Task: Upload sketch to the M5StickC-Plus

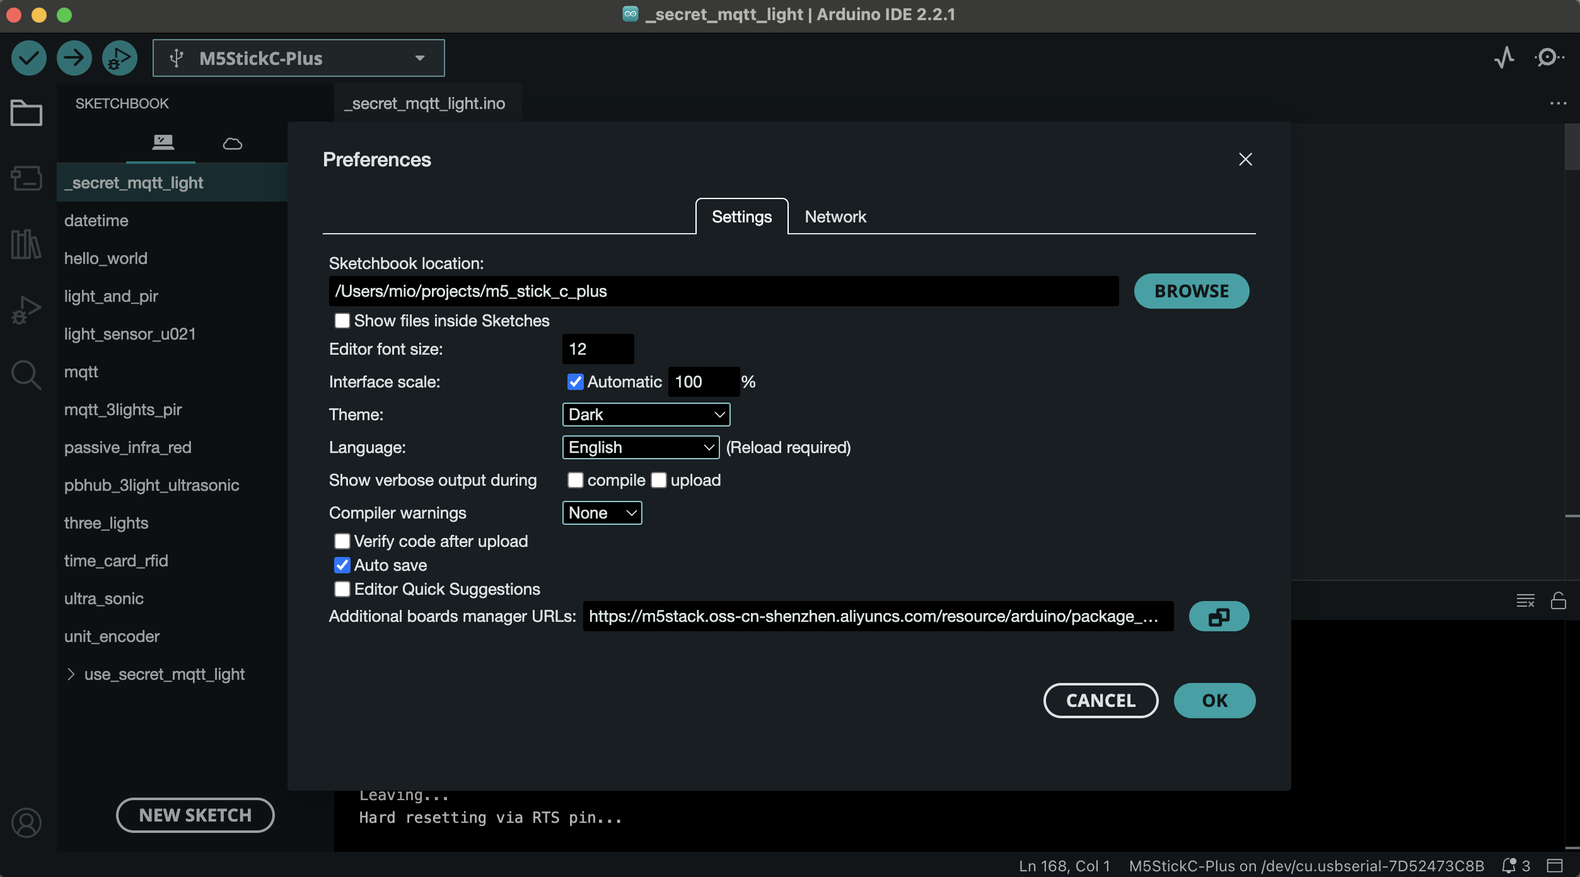Action: click(74, 57)
